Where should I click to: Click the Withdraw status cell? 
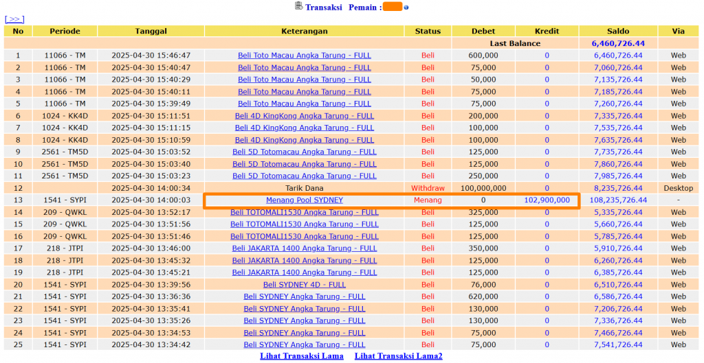point(428,188)
